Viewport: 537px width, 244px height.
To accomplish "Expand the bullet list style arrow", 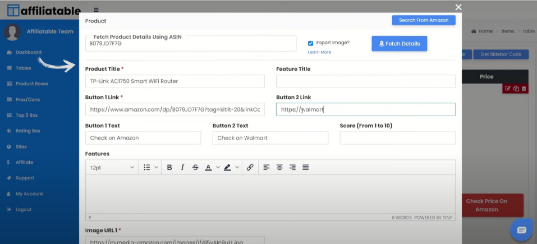I will pyautogui.click(x=157, y=167).
